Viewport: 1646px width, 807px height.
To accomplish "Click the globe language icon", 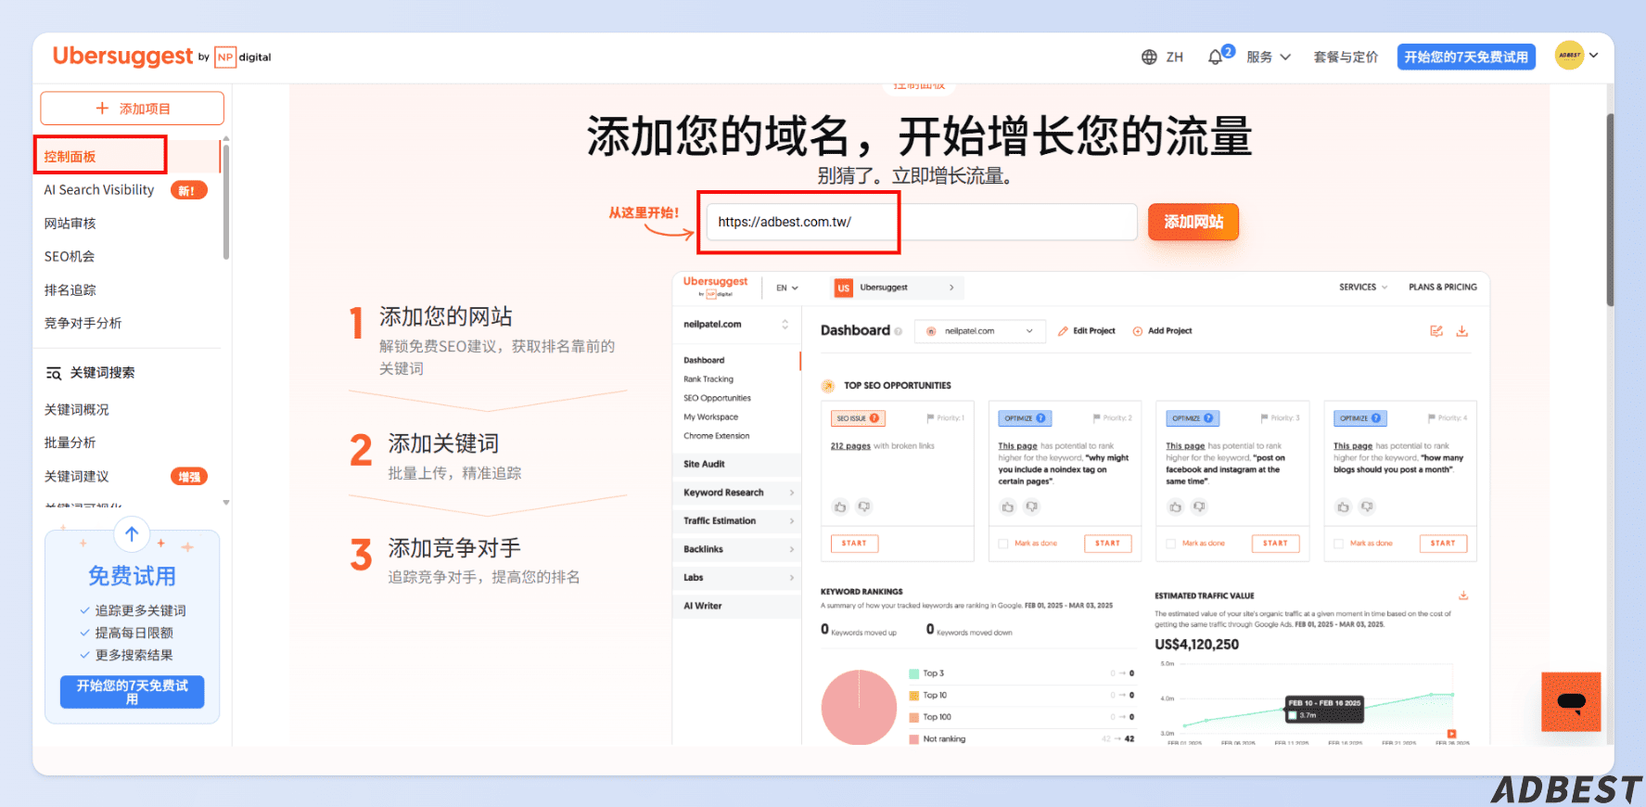I will coord(1149,58).
